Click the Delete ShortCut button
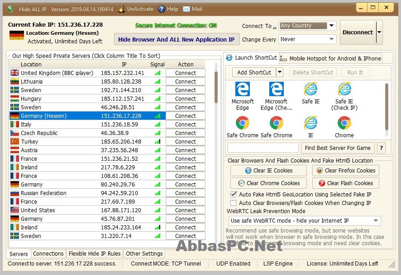The image size is (401, 275). 313,72
